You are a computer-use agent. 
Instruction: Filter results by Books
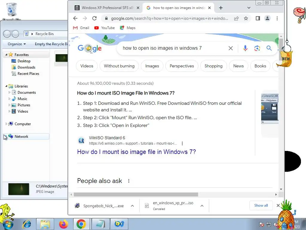click(260, 66)
